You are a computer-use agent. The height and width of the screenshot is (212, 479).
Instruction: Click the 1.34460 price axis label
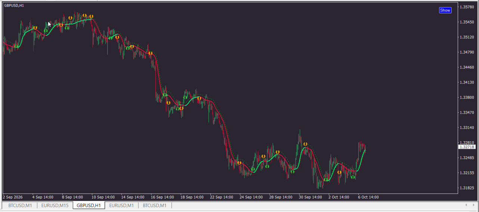click(467, 67)
